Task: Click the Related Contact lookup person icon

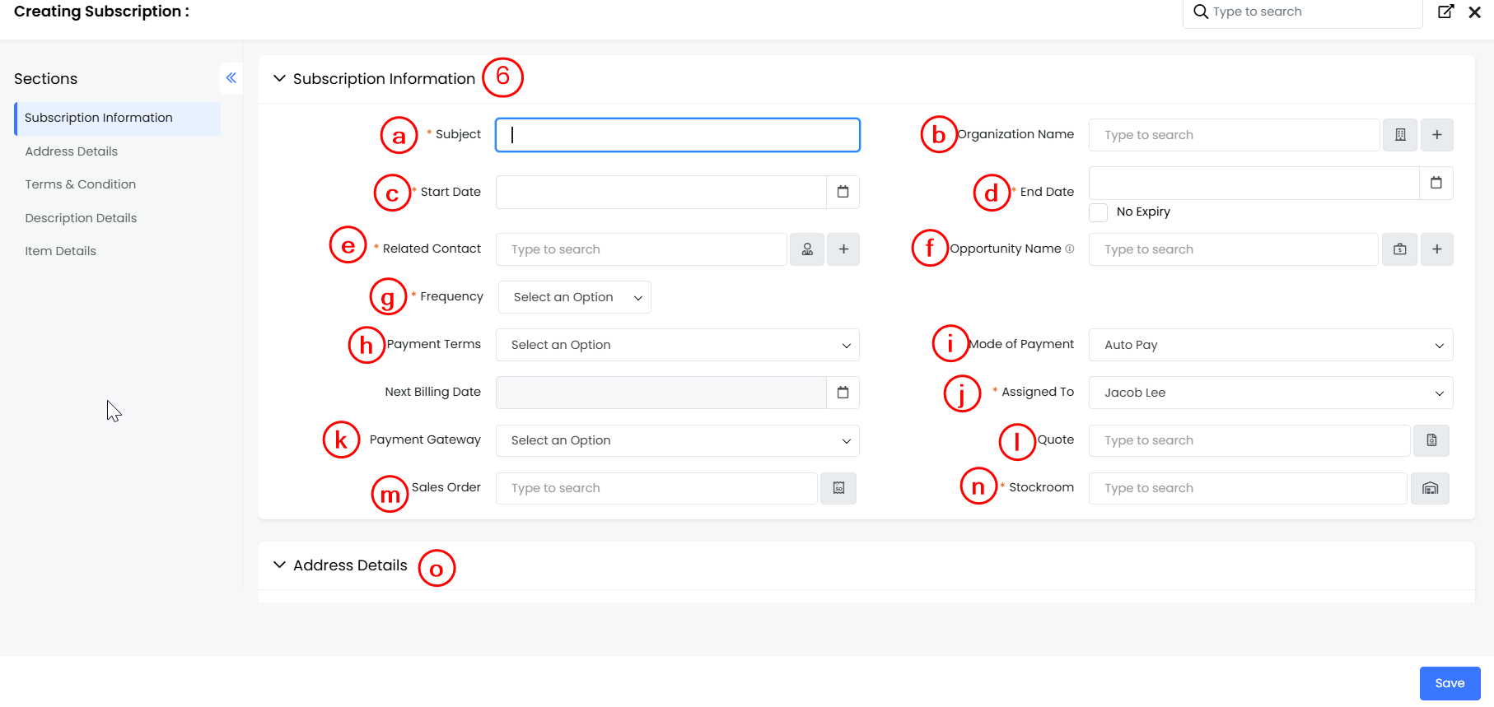Action: click(807, 249)
